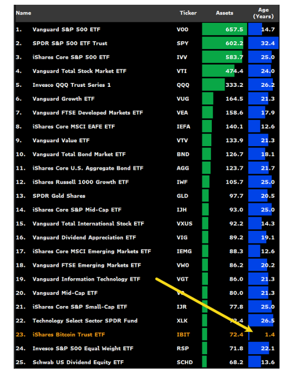Select SPDR S&P 500 ETF Trust name
Image resolution: width=289 pixels, height=373 pixels.
click(x=70, y=43)
